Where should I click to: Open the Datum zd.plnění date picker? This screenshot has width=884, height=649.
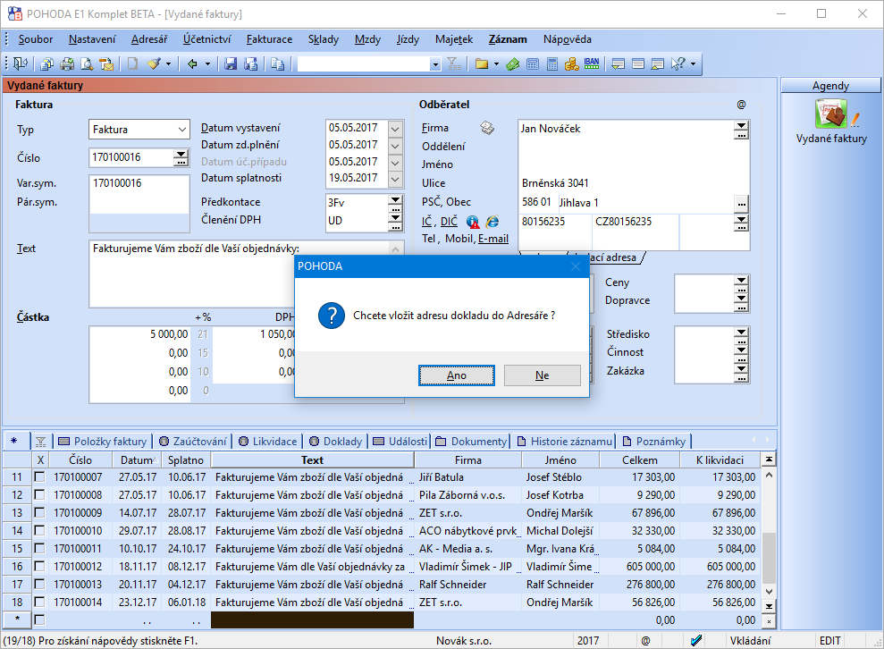395,146
